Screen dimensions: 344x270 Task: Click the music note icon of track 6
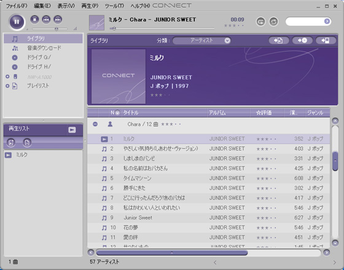click(x=104, y=188)
